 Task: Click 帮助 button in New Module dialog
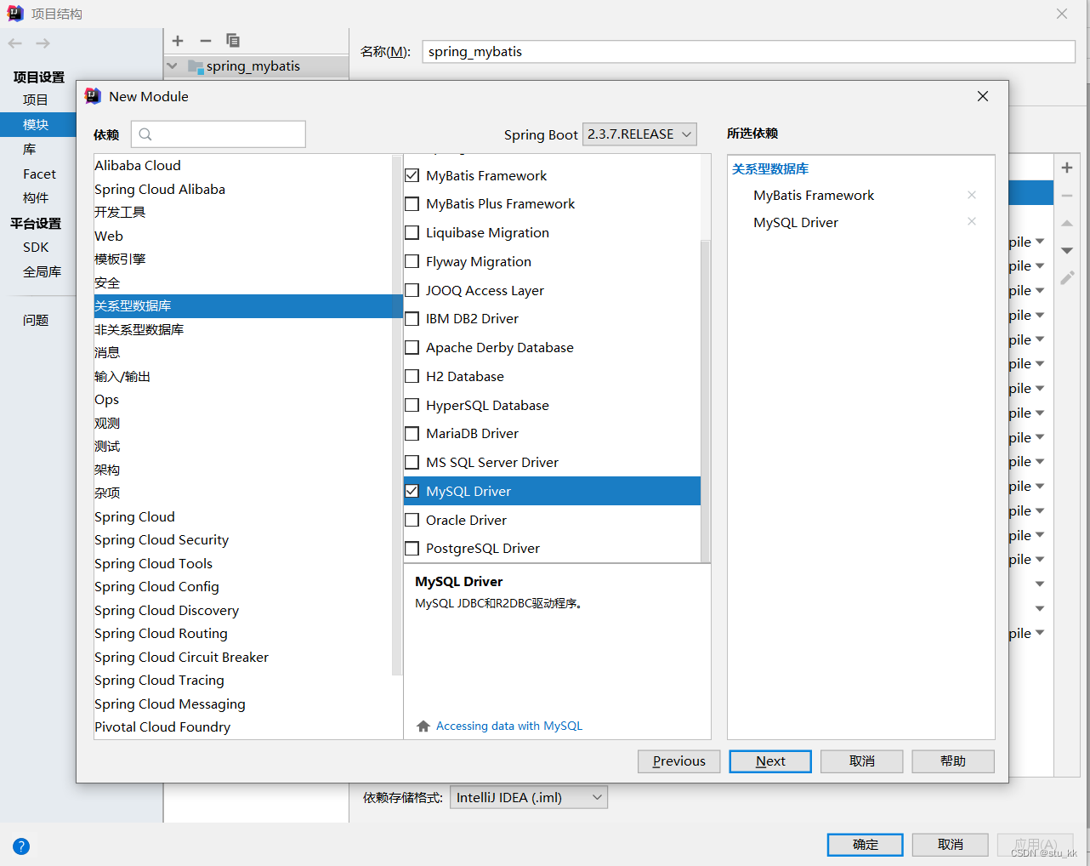tap(953, 761)
